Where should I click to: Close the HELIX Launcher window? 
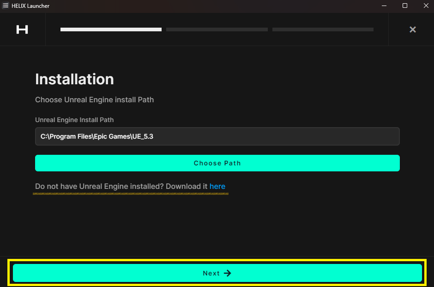[425, 6]
